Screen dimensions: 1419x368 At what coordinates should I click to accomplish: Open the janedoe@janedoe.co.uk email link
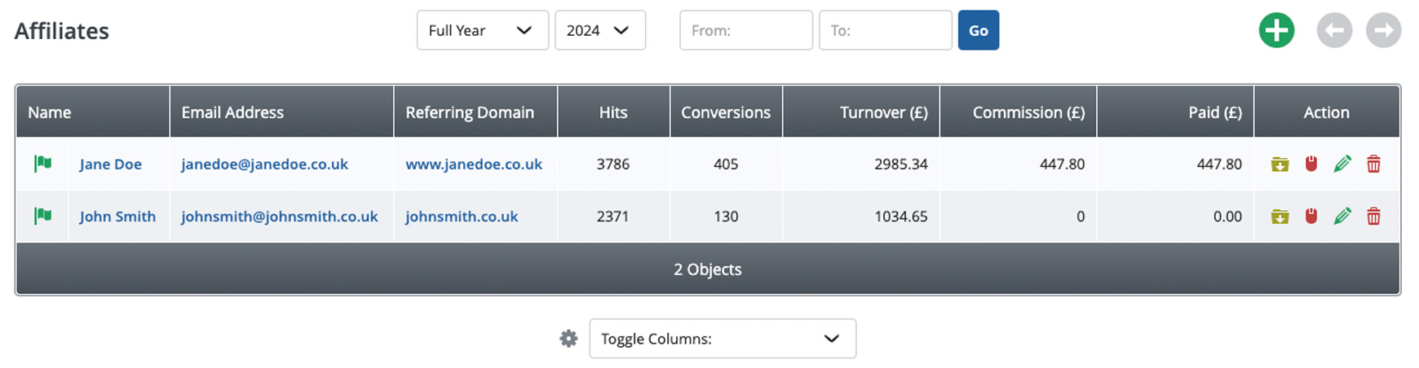click(x=264, y=164)
